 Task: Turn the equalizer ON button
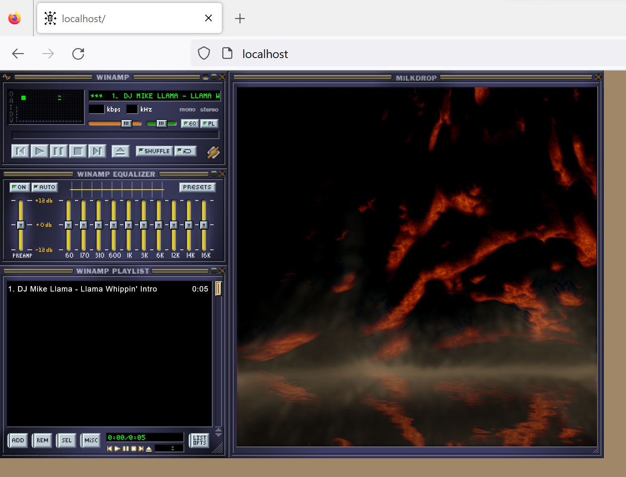[20, 187]
